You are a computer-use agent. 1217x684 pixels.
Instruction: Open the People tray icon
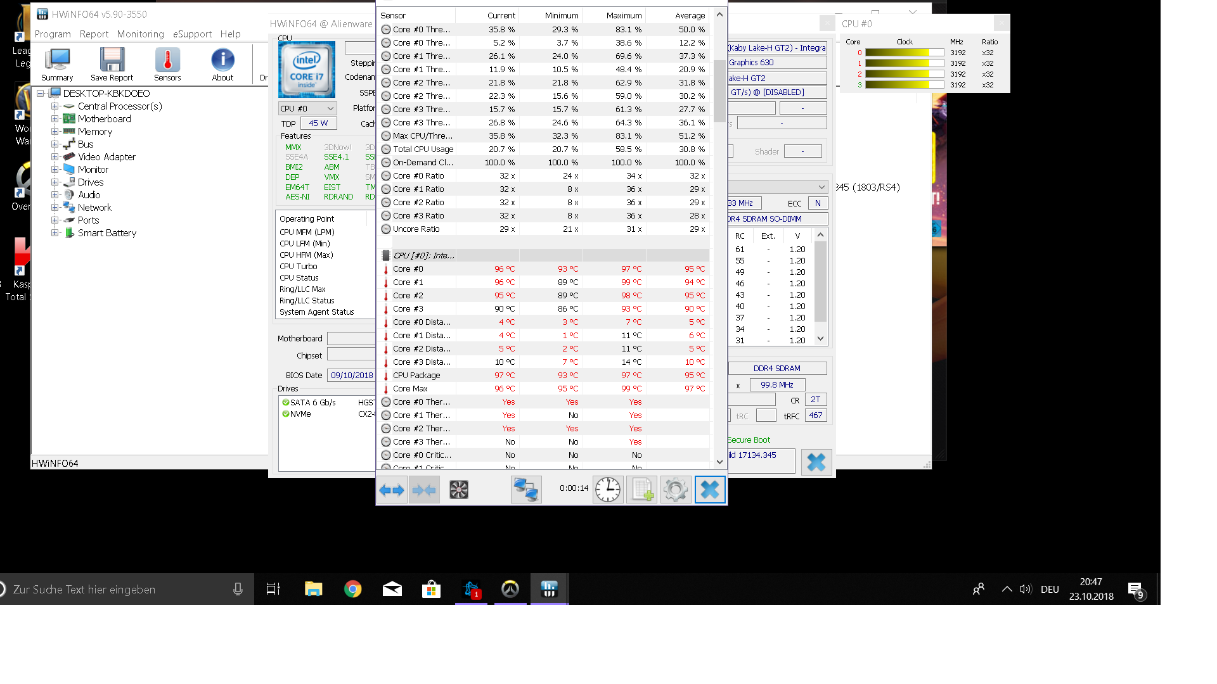pyautogui.click(x=979, y=590)
